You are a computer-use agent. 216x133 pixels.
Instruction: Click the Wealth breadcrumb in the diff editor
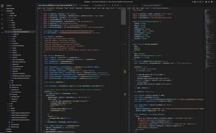click(72, 8)
